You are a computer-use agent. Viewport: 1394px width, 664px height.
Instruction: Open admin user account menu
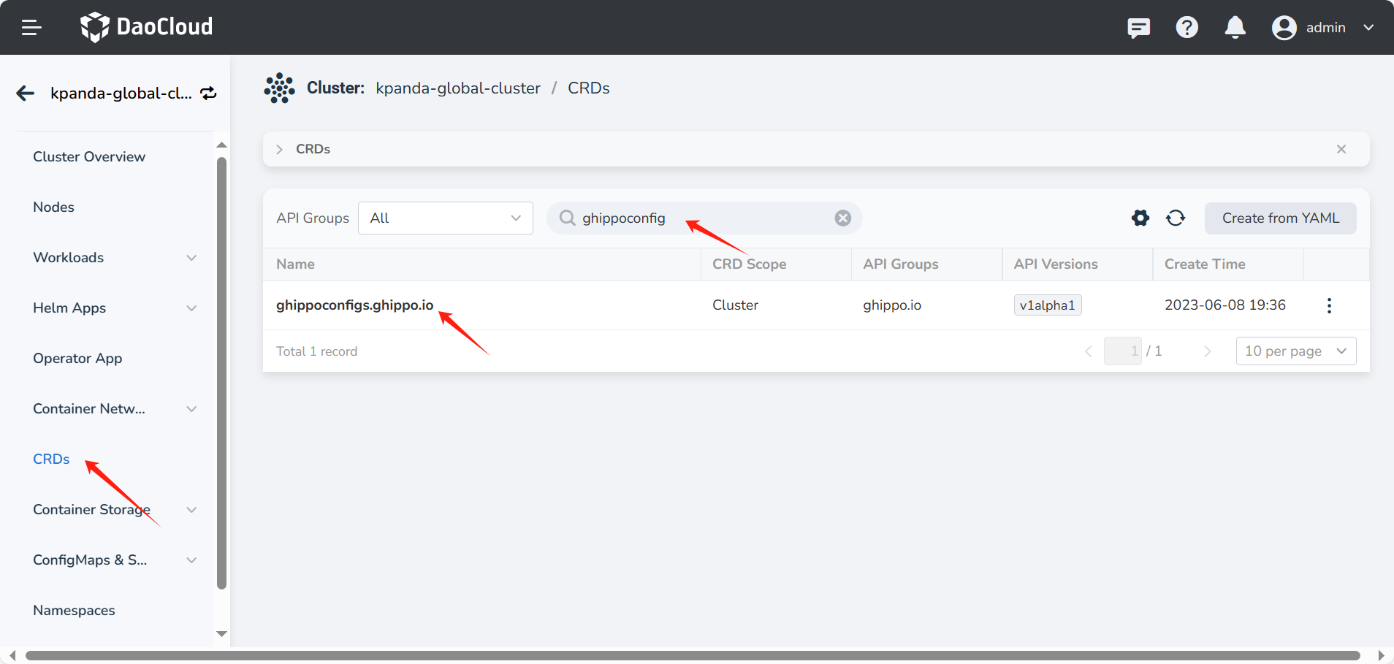click(x=1323, y=28)
